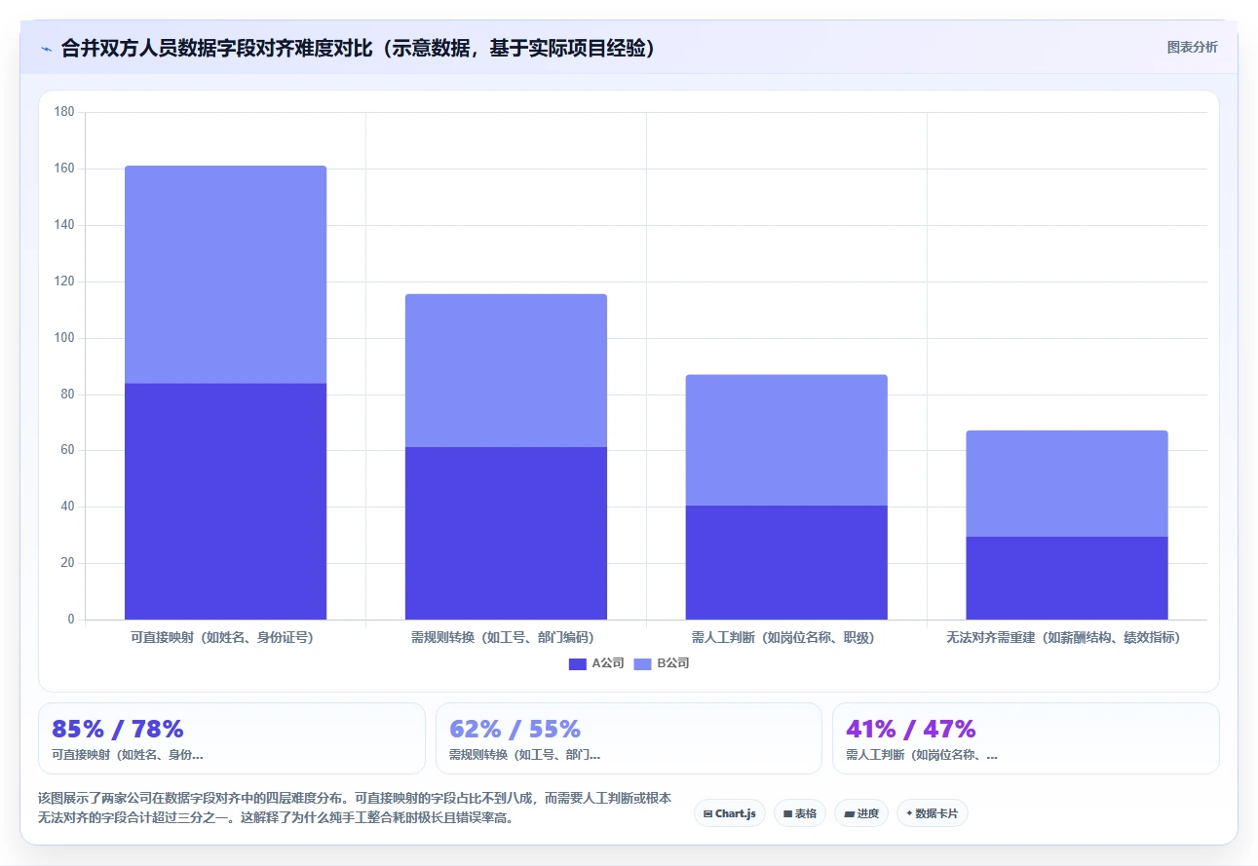This screenshot has height=866, width=1258.
Task: Click card caption 需人工判断（如岗位名称、…
Action: [x=922, y=755]
